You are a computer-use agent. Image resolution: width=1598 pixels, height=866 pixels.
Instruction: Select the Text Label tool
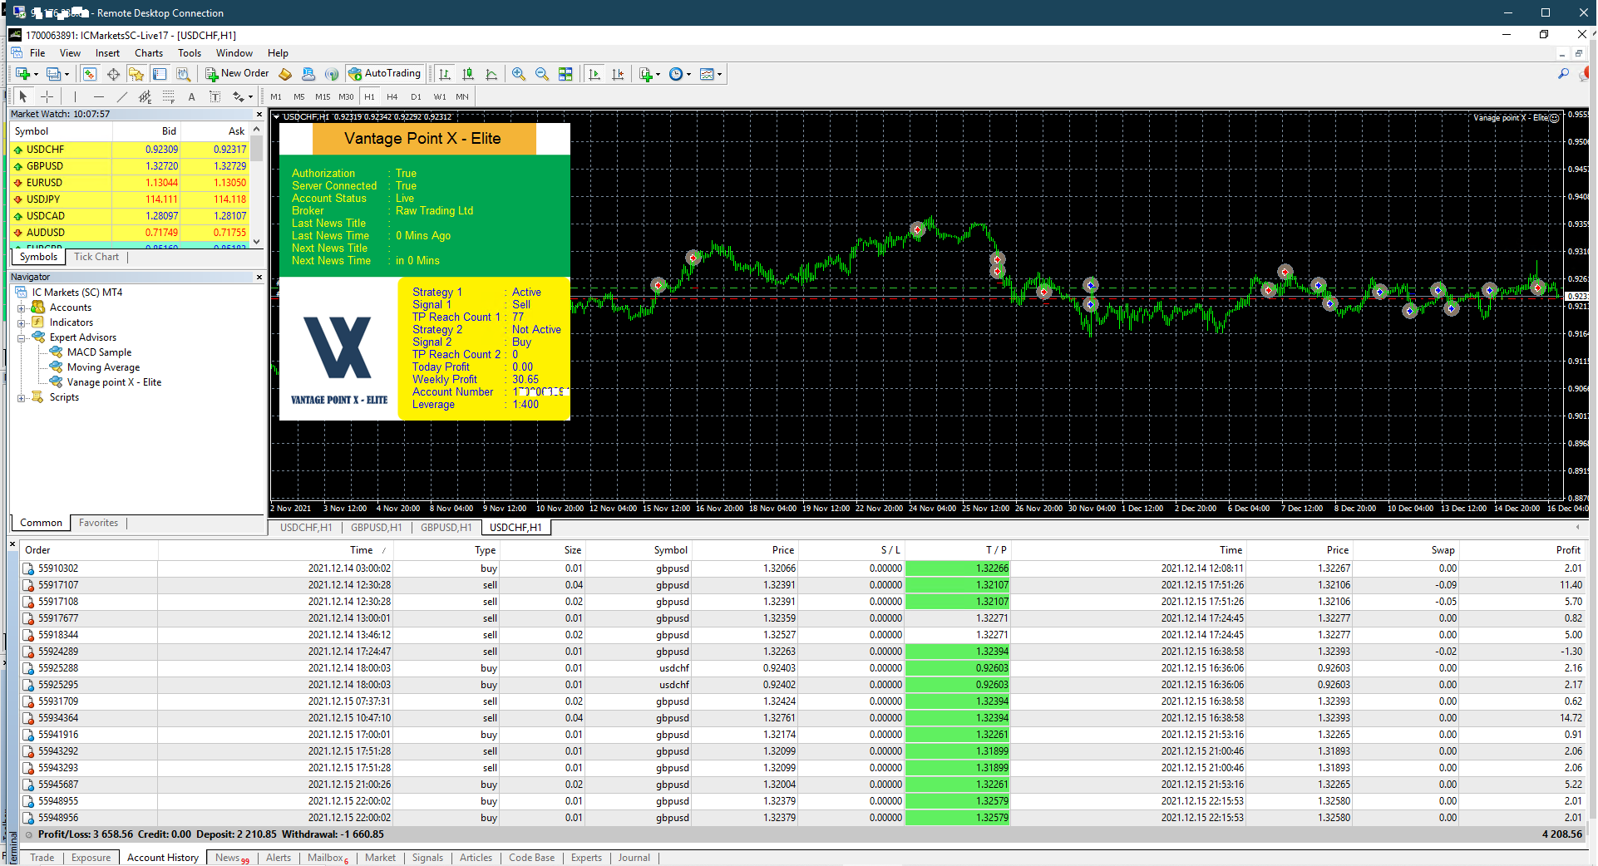point(215,96)
